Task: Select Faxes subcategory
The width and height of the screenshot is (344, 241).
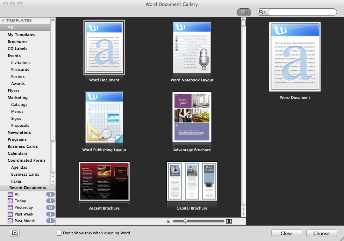Action: pos(16,181)
